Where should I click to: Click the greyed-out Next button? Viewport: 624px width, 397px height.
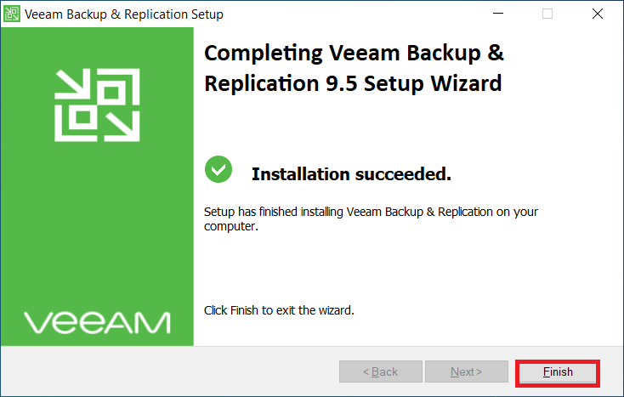467,371
